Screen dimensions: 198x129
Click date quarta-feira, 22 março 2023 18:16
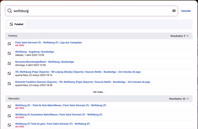pyautogui.click(x=34, y=75)
